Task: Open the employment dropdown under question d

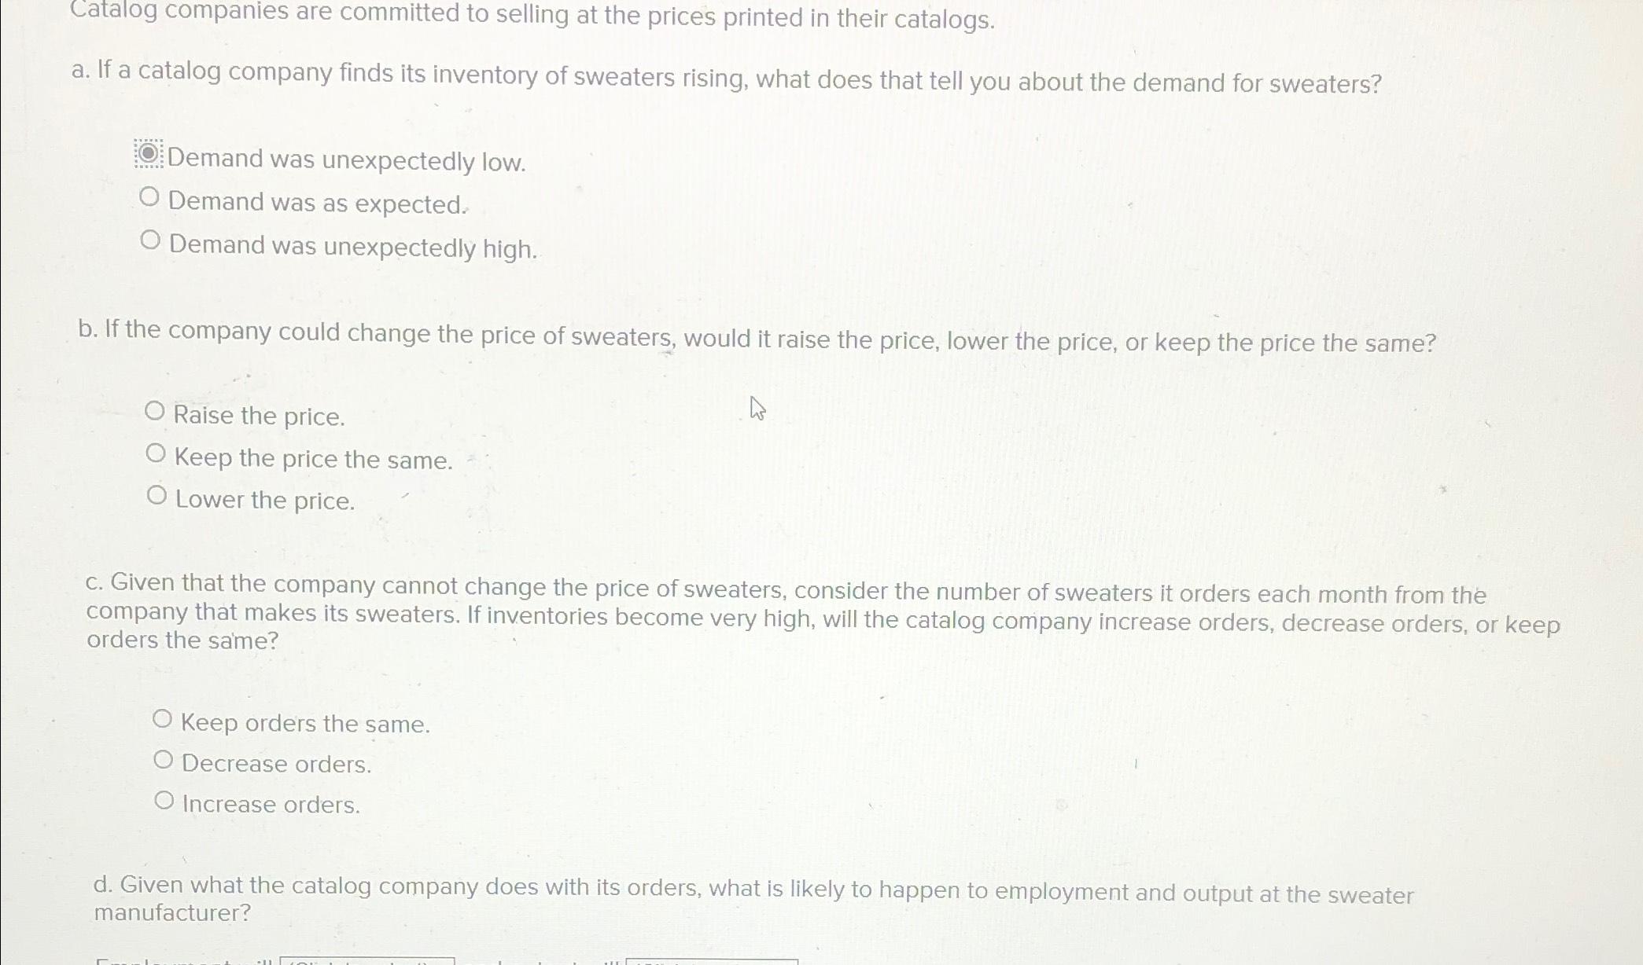Action: [367, 961]
